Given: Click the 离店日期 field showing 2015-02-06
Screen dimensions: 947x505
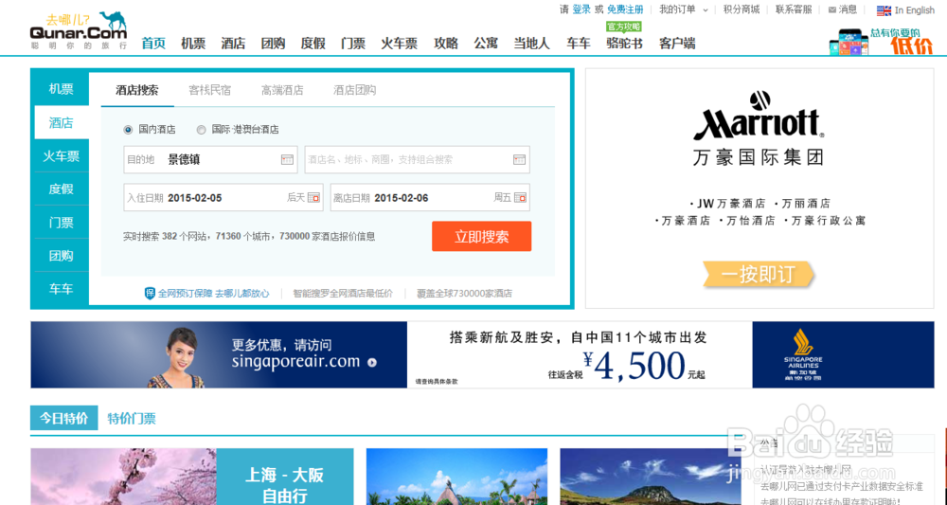Looking at the screenshot, I should coord(430,197).
